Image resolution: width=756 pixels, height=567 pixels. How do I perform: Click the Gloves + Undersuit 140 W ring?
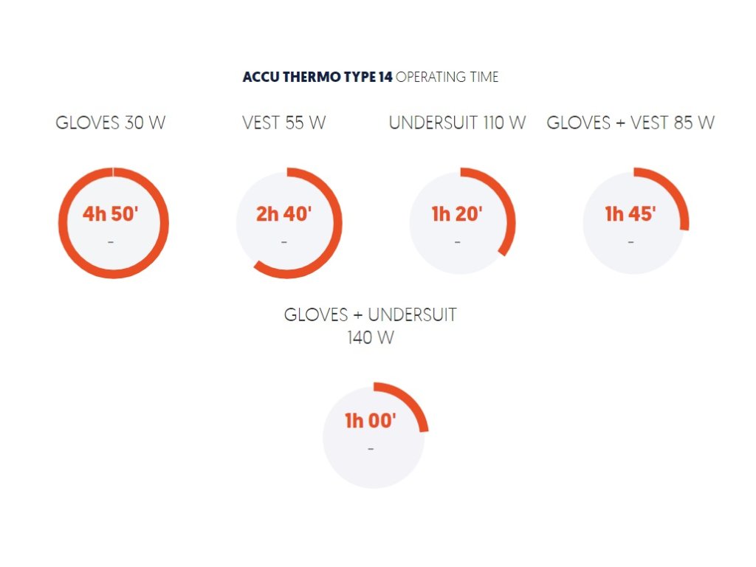point(376,436)
